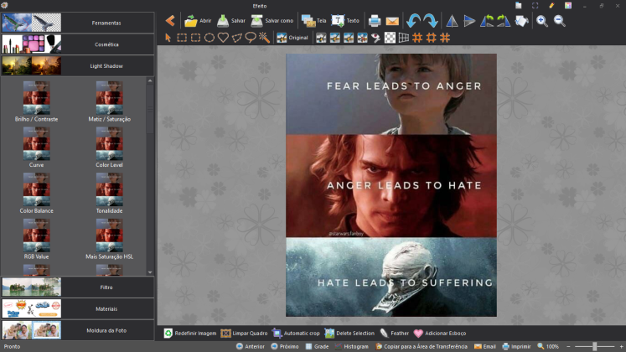Click the email envelope icon in the top toolbar
The image size is (626, 352).
(x=392, y=21)
